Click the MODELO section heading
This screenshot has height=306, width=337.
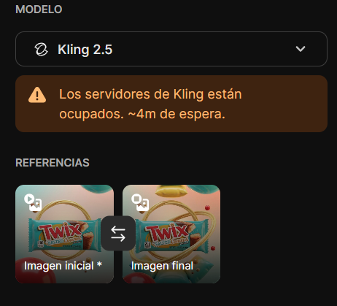pyautogui.click(x=39, y=9)
